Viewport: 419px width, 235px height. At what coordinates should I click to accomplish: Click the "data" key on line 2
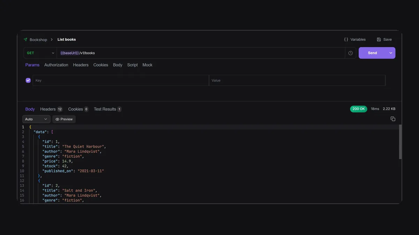(40, 132)
